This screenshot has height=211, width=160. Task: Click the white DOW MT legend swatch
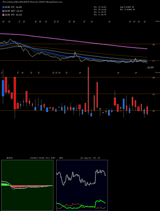point(4,11)
